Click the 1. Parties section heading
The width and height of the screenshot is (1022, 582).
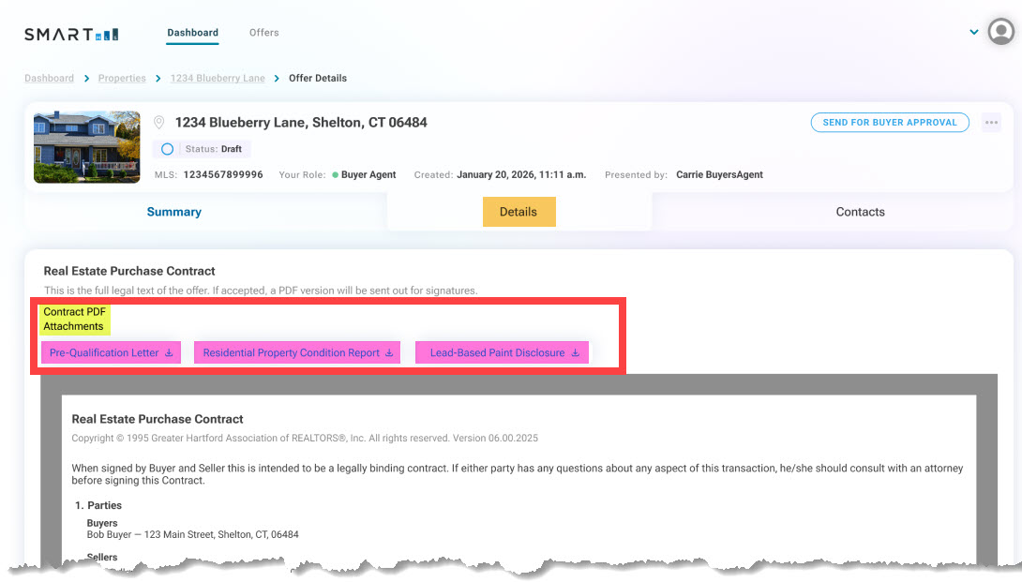98,506
